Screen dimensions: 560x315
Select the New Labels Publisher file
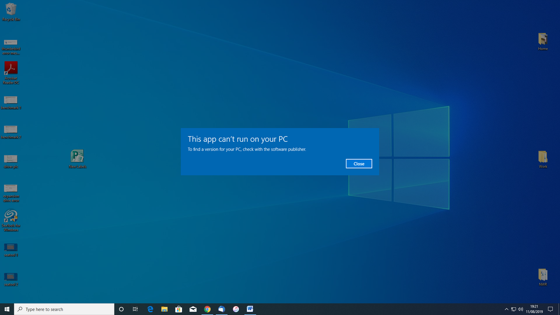coord(77,159)
